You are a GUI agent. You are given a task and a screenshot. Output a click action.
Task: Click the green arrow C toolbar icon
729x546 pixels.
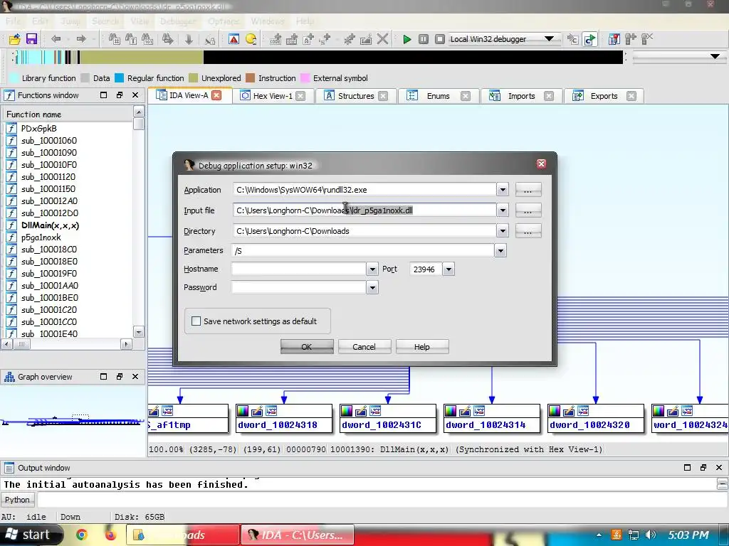590,40
